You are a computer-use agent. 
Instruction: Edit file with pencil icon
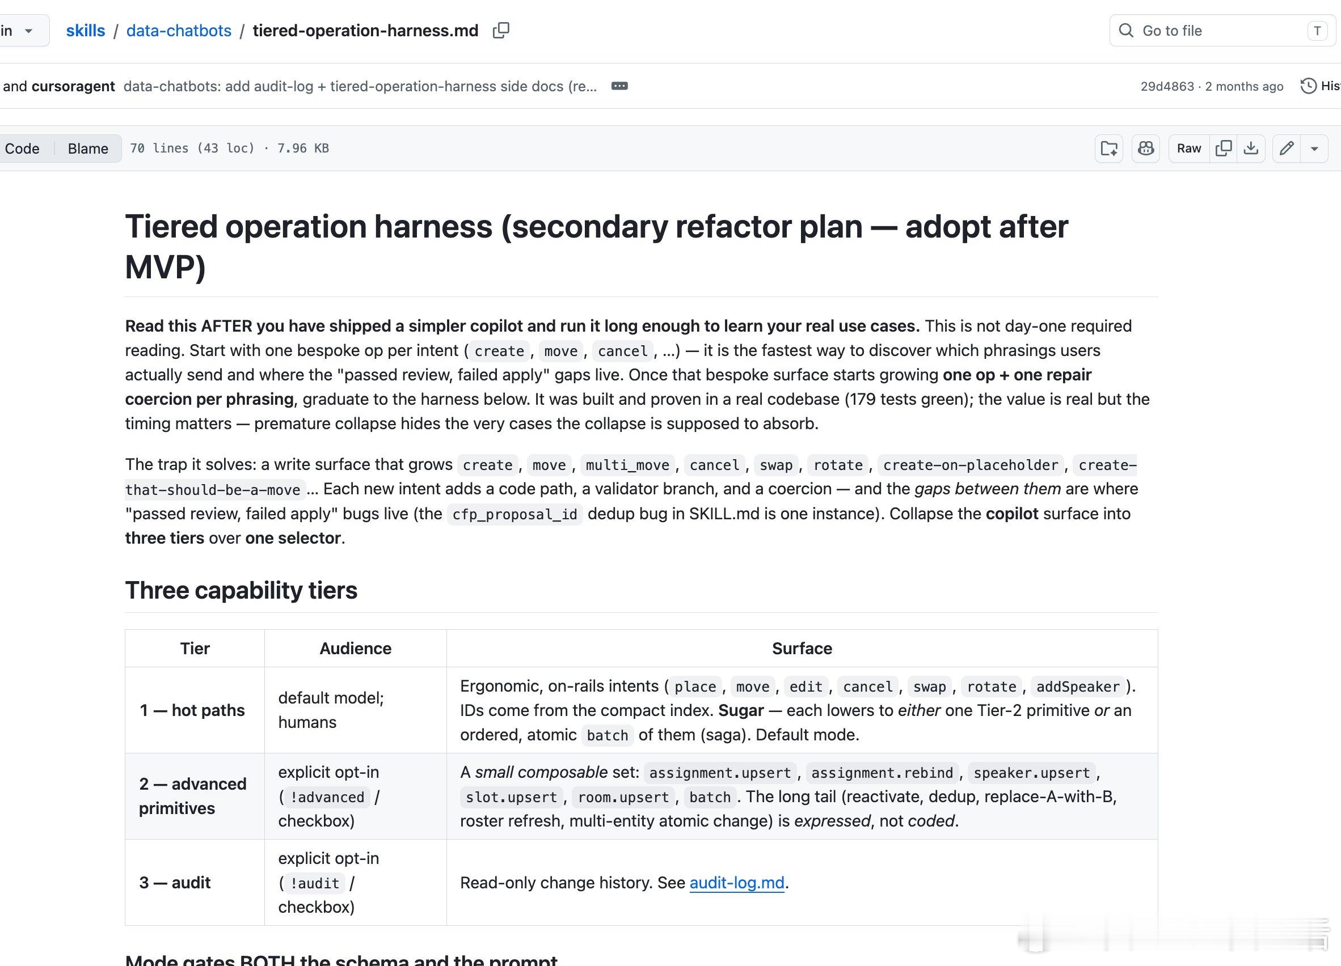1287,149
